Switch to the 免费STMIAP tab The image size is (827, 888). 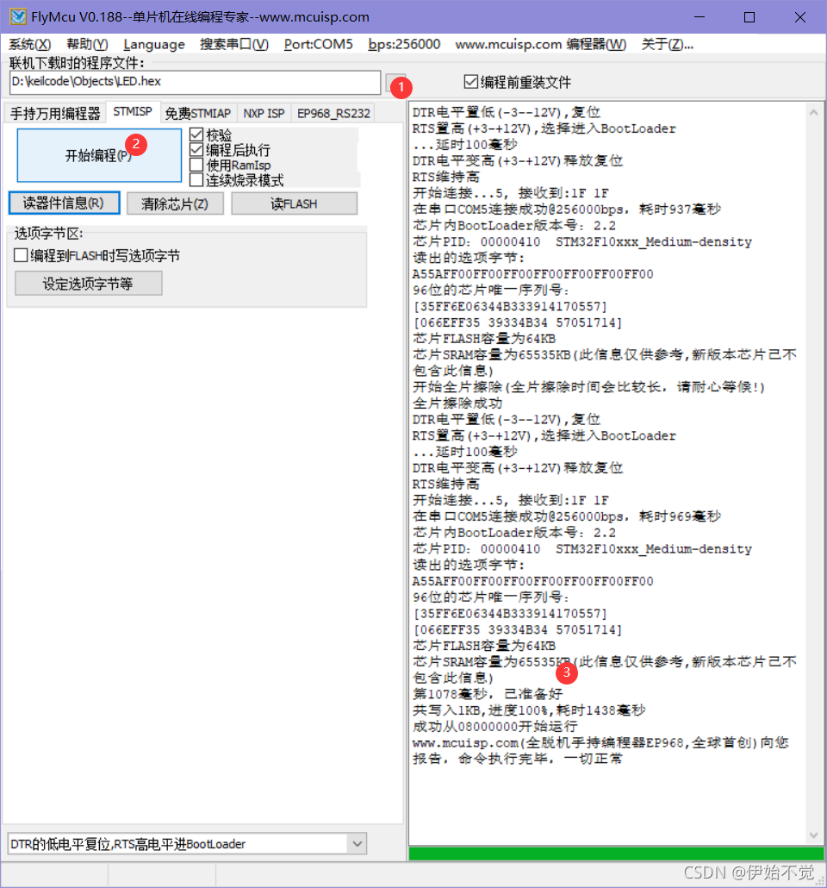click(198, 111)
